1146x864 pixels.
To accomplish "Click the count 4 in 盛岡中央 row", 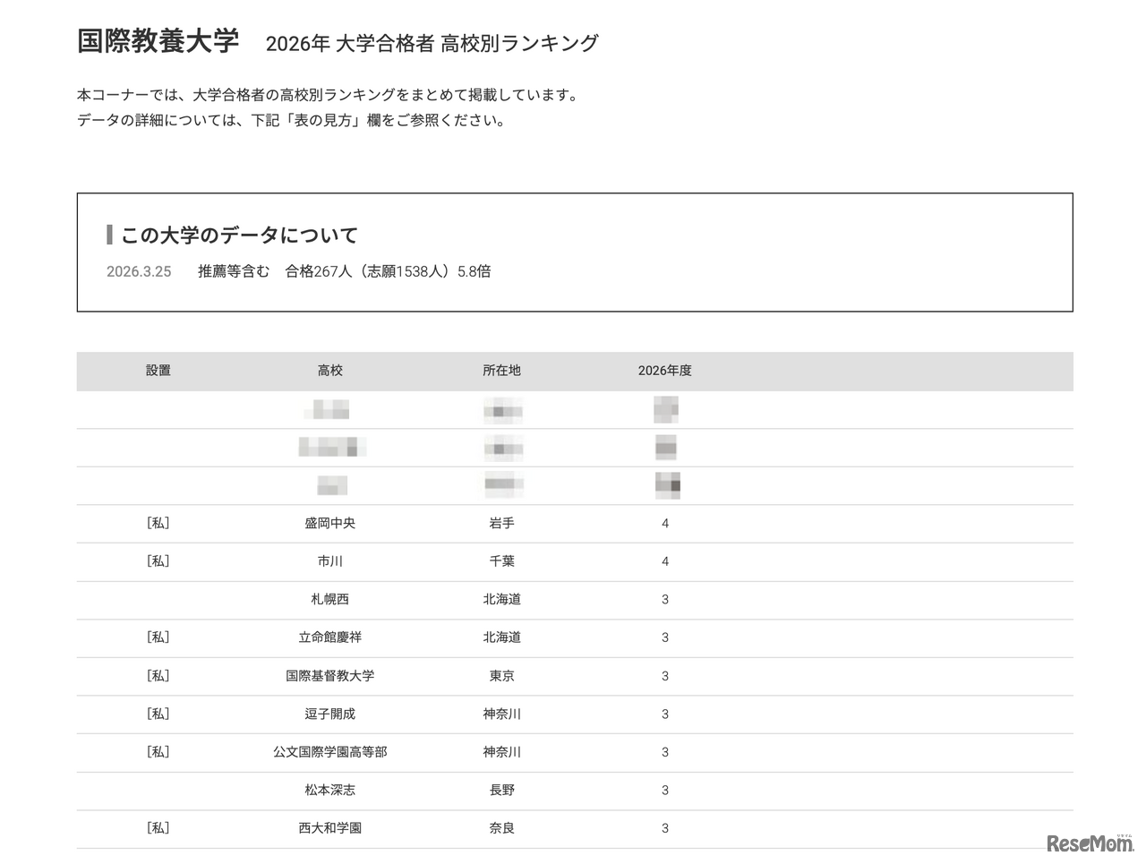I will pyautogui.click(x=665, y=524).
